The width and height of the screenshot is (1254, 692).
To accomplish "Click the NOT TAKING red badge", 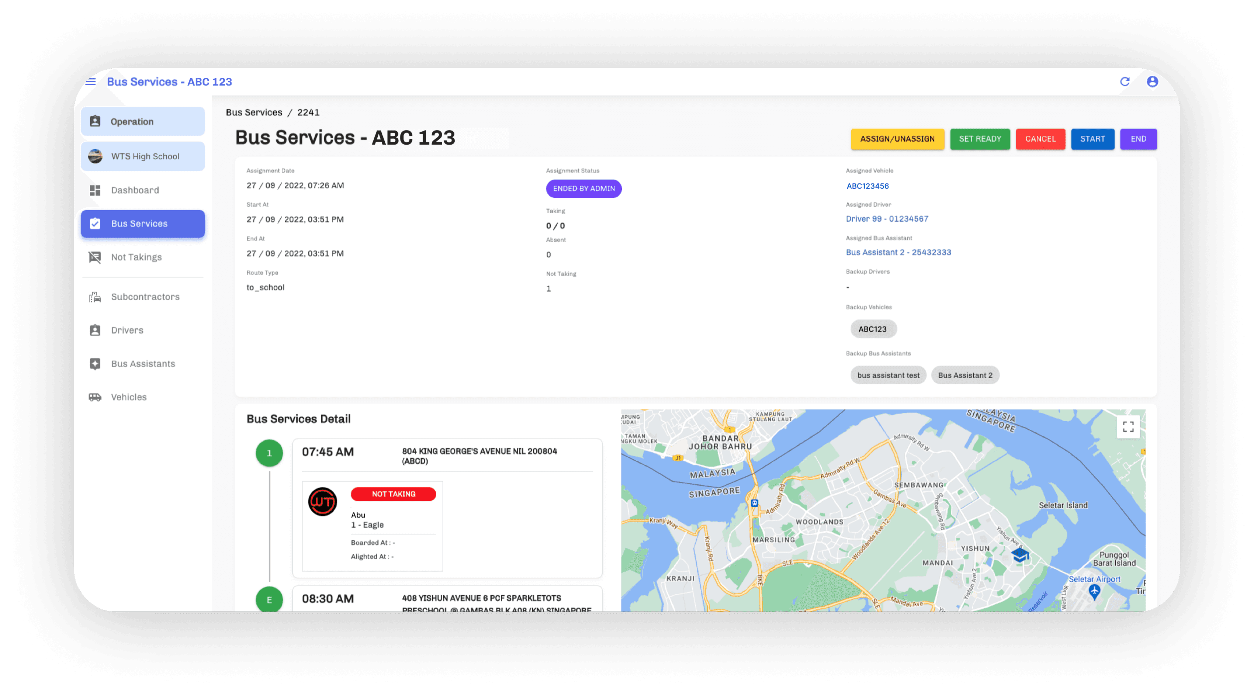I will 393,494.
